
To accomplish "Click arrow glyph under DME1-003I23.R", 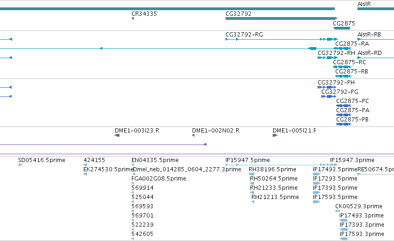I will (x=117, y=135).
